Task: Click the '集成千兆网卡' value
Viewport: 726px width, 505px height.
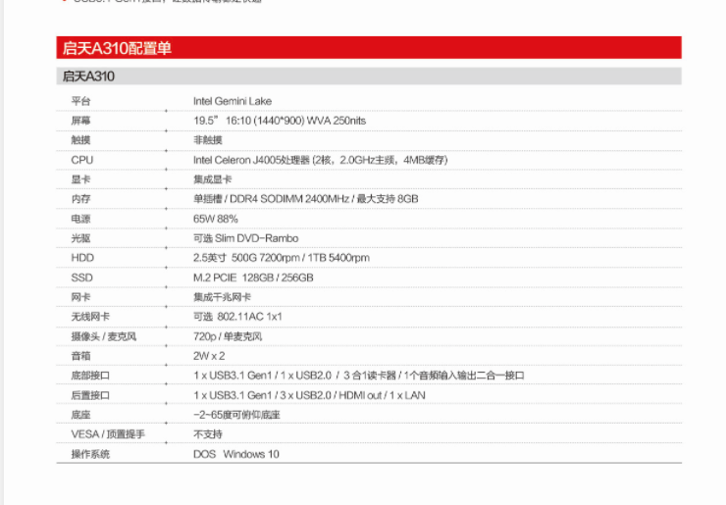Action: click(x=223, y=297)
